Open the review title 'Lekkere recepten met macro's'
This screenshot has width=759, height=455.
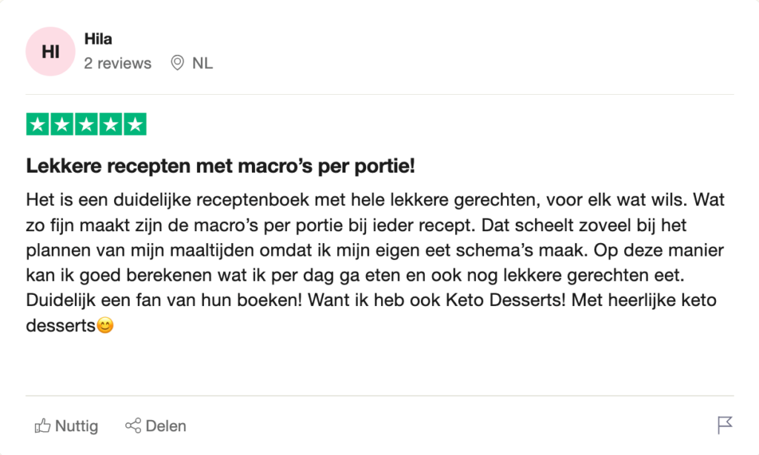point(220,166)
